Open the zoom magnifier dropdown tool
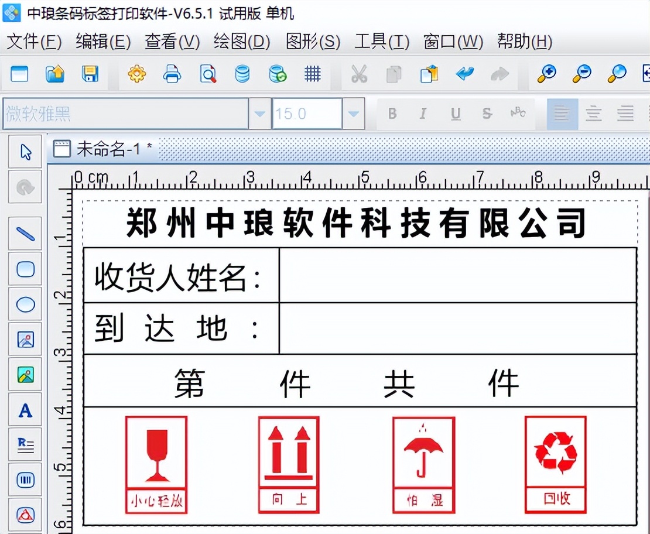The height and width of the screenshot is (534, 650). coord(616,74)
